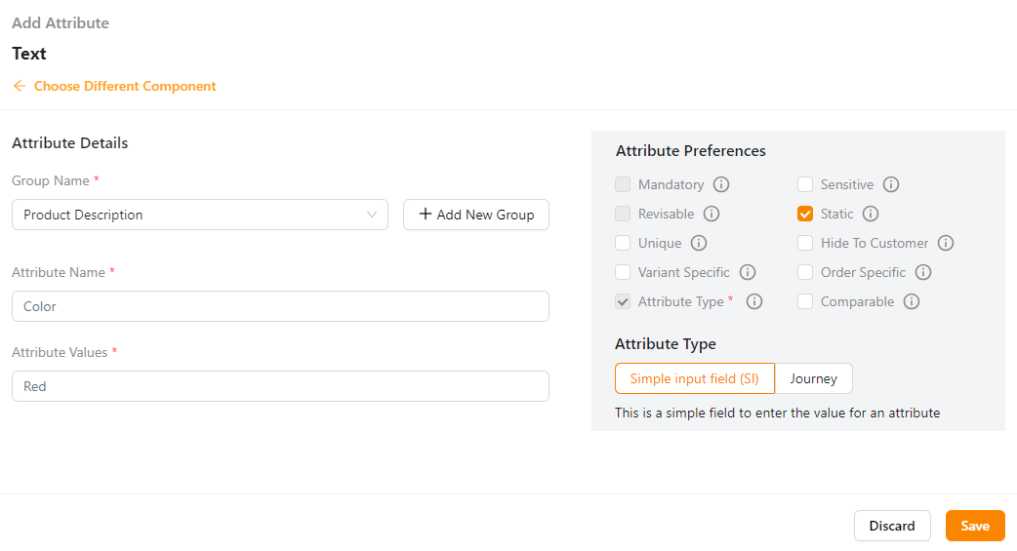Click the info icon next to Mandatory
The image size is (1017, 551).
point(721,184)
